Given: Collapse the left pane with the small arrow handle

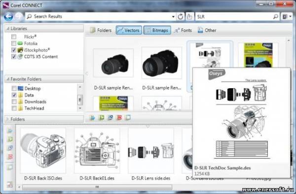Looking at the screenshot, I should coord(86,73).
